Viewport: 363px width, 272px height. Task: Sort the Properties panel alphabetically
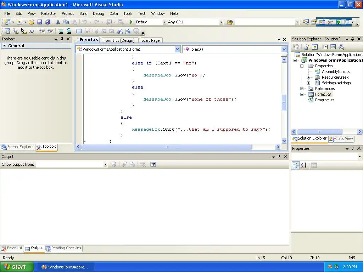click(304, 165)
